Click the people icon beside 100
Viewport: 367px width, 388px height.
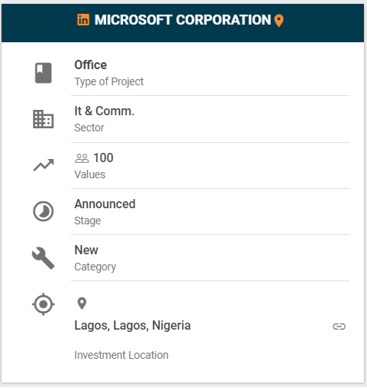(82, 158)
